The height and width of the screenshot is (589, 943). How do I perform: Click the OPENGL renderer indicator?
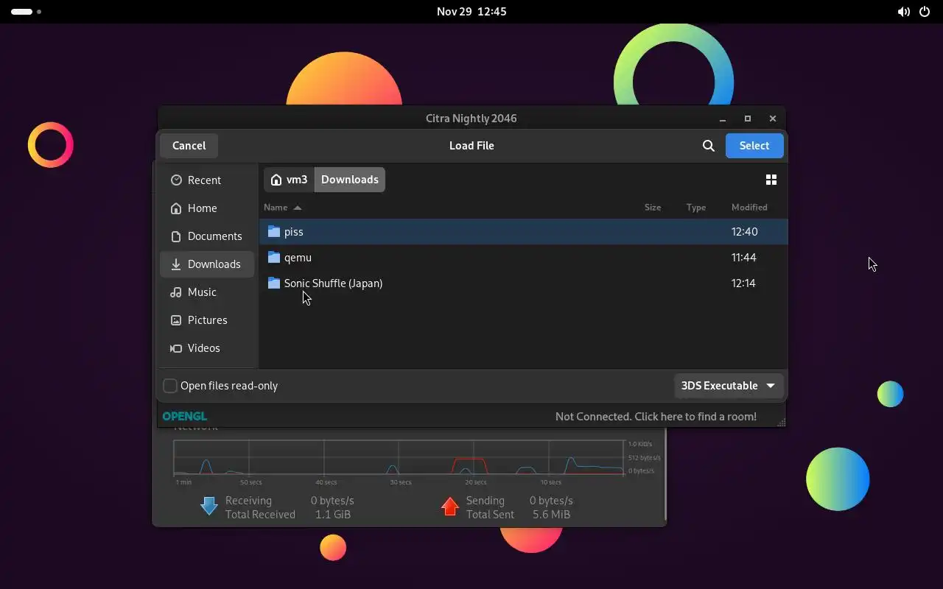184,417
